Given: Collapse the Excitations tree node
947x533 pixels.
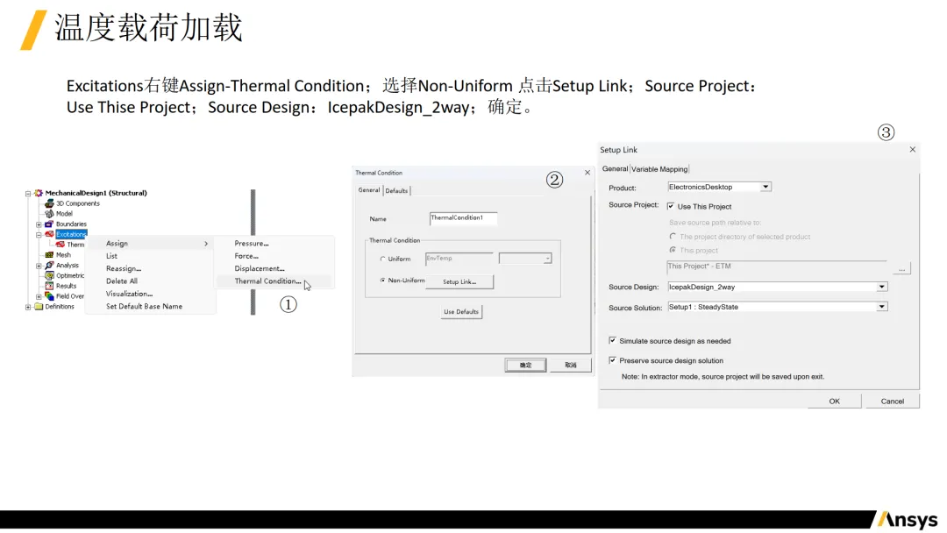Looking at the screenshot, I should point(39,234).
